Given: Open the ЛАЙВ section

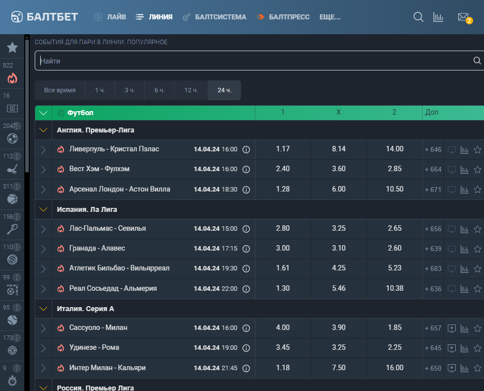Looking at the screenshot, I should coord(110,17).
